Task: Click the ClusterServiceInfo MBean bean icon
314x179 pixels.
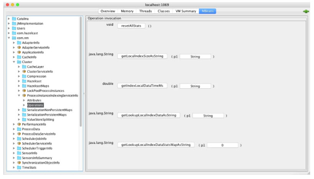Action: 24,72
